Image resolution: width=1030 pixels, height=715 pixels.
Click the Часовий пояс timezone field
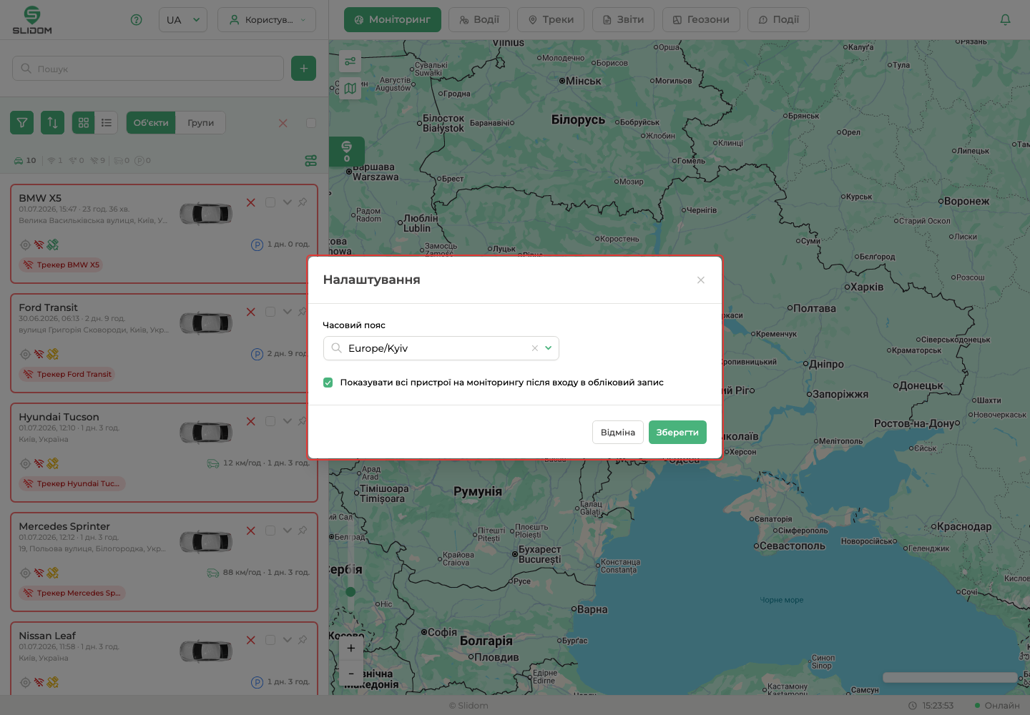coord(441,348)
